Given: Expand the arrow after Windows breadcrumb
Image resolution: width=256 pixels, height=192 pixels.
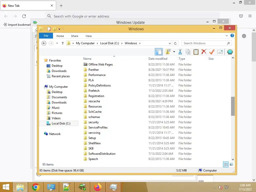Looking at the screenshot, I should click(140, 43).
